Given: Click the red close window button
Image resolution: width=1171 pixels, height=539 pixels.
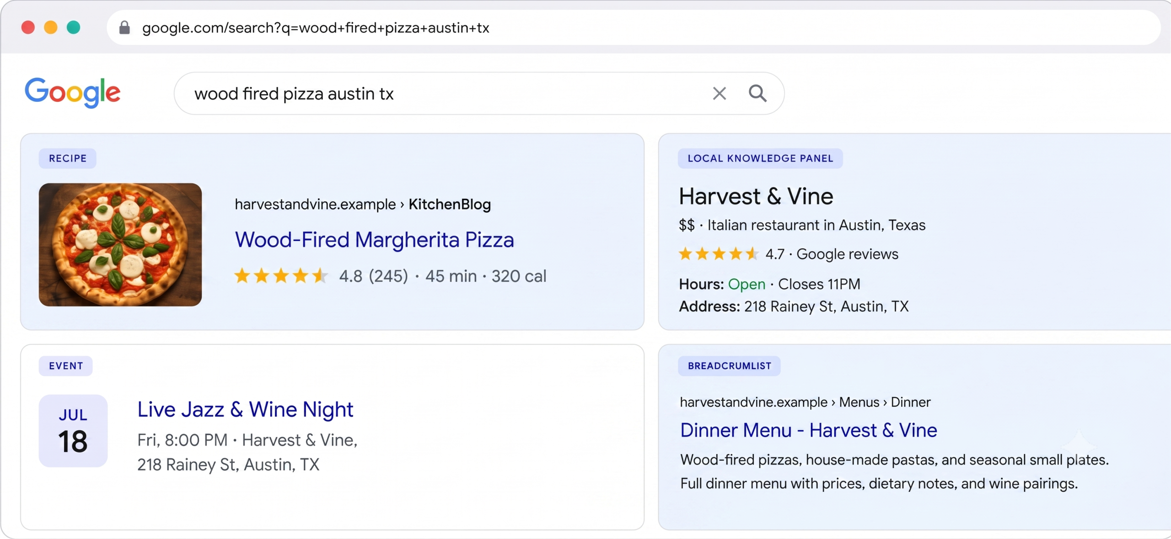Looking at the screenshot, I should tap(28, 27).
